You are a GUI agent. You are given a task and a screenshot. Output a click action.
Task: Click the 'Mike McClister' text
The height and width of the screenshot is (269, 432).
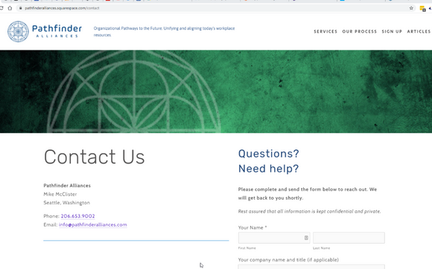tap(60, 194)
